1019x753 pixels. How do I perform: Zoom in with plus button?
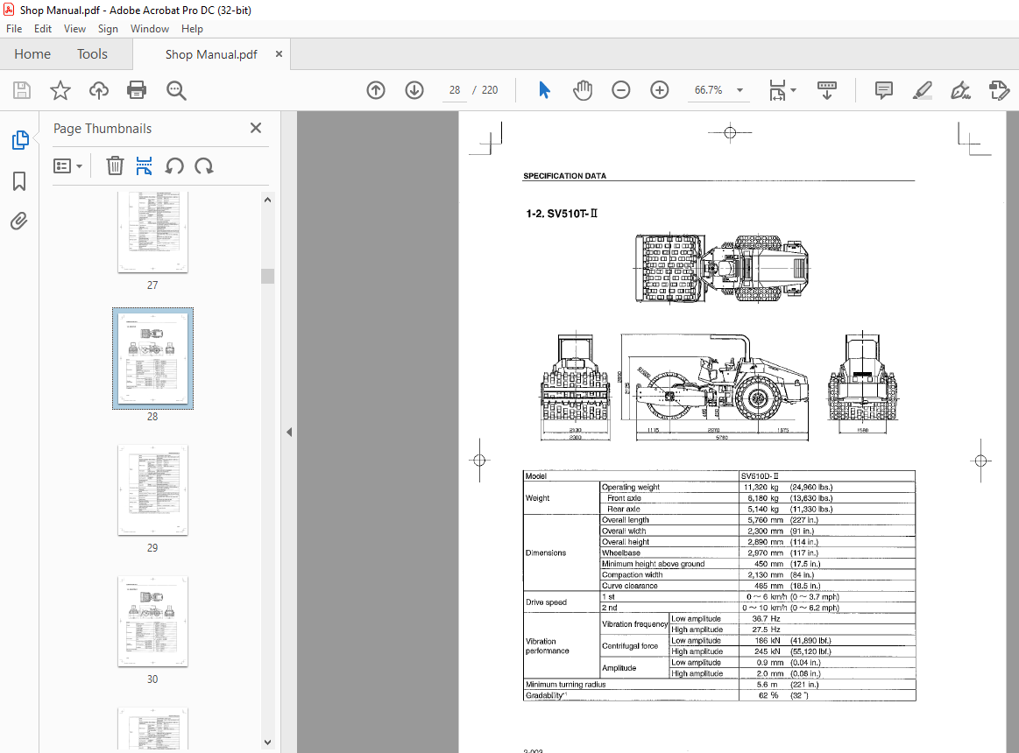click(x=659, y=90)
